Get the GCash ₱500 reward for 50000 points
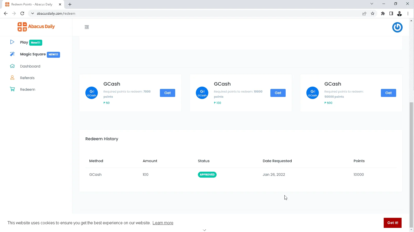This screenshot has height=232, width=414. (388, 93)
